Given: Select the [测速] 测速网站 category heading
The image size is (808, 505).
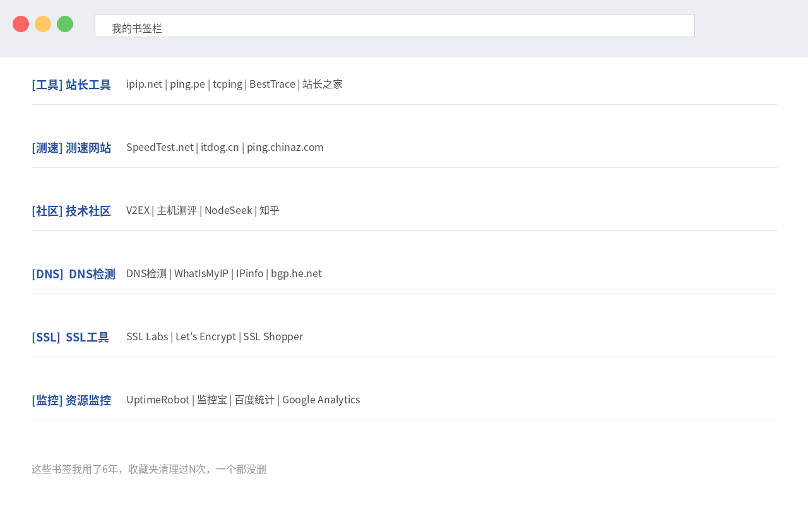Looking at the screenshot, I should (71, 148).
